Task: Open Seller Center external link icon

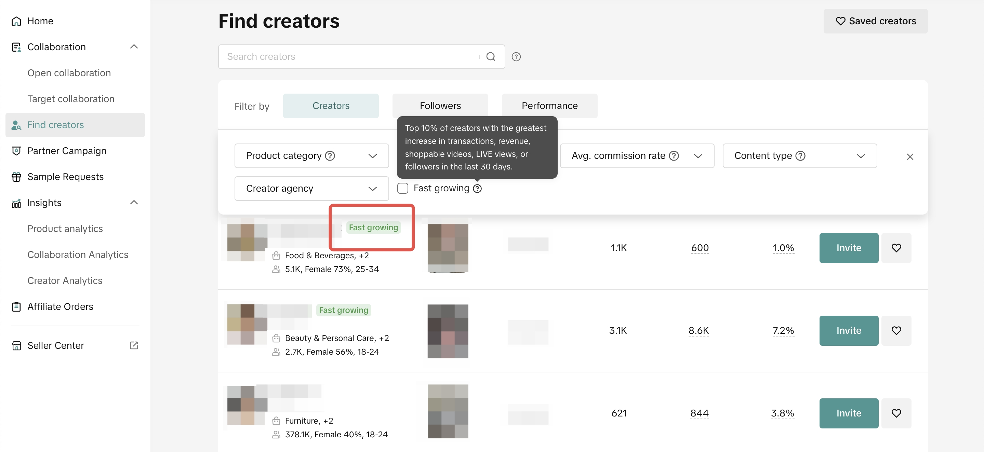Action: [134, 345]
